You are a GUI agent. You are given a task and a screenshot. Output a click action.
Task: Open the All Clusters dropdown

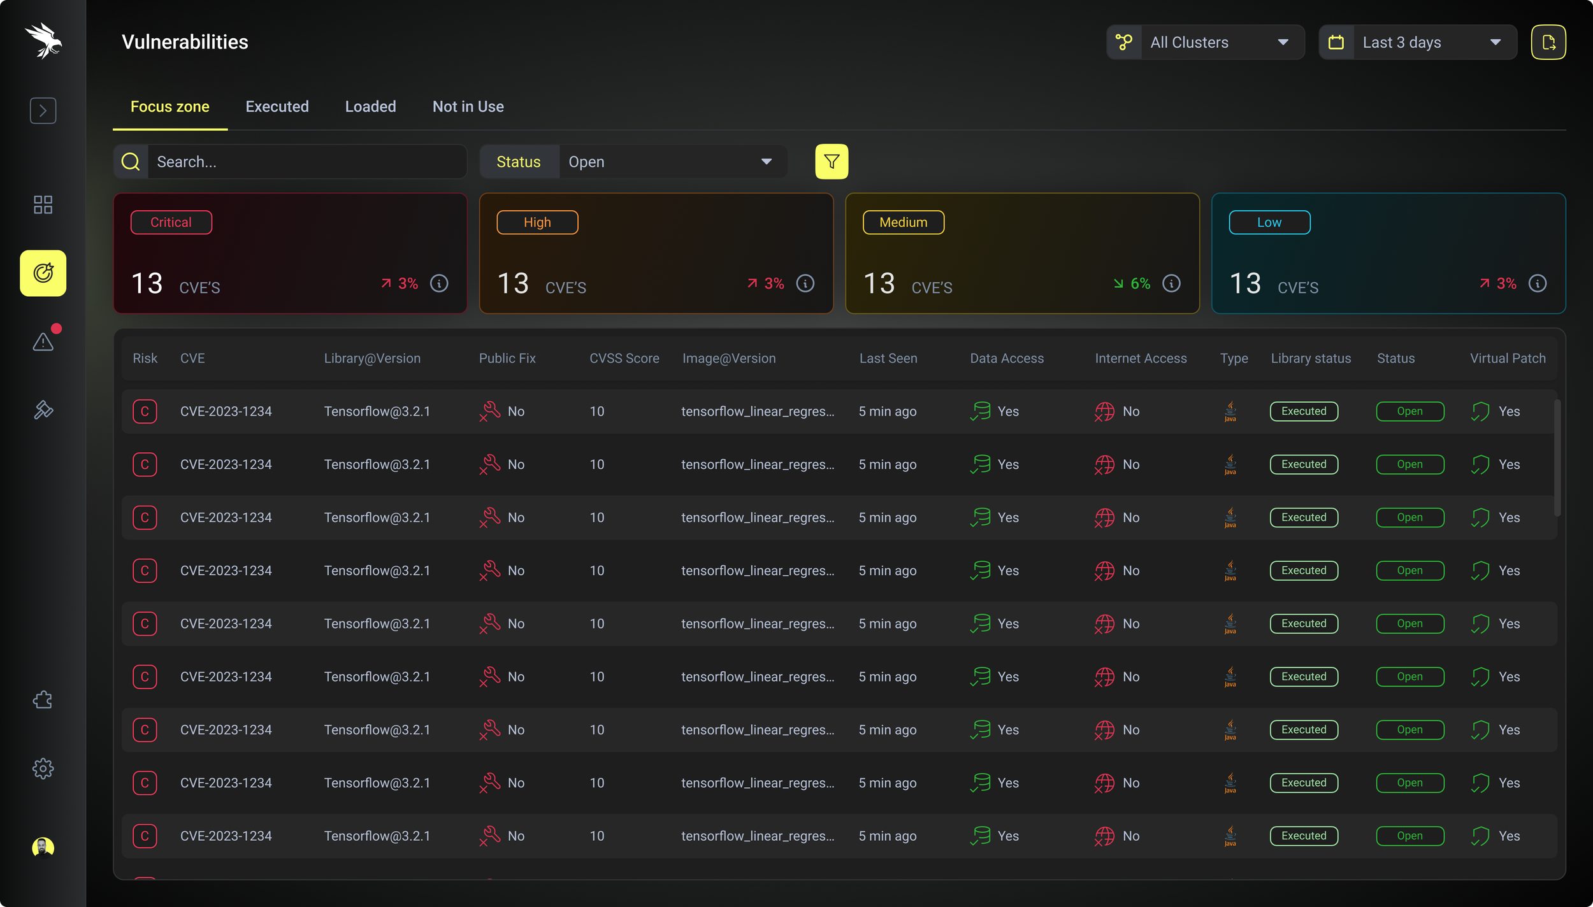tap(1206, 42)
